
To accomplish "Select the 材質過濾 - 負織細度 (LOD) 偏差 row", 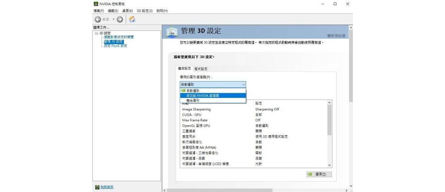I will pyautogui.click(x=253, y=164).
